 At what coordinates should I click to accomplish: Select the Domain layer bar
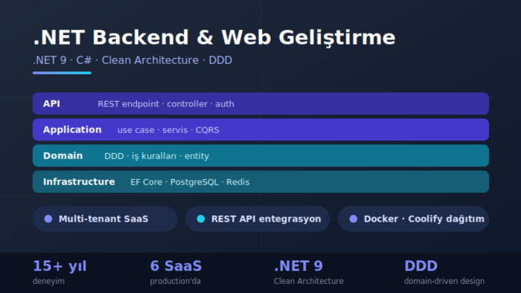[260, 155]
